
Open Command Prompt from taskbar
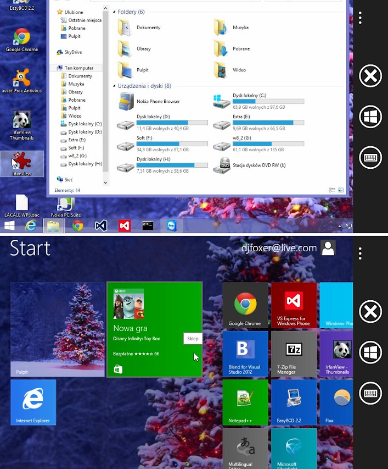coord(148,225)
